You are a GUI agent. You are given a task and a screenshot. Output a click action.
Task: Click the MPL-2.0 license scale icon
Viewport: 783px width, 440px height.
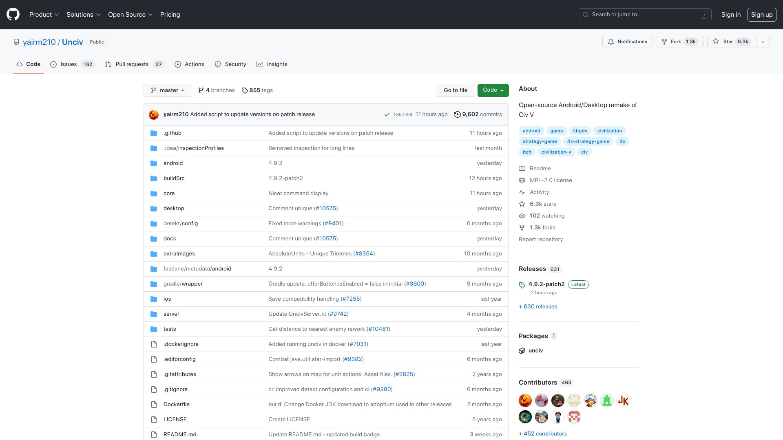coord(522,180)
